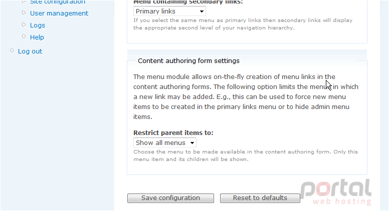Screen dimensions: 389x211
Task: Expand the User management triangle
Action: [x=24, y=12]
